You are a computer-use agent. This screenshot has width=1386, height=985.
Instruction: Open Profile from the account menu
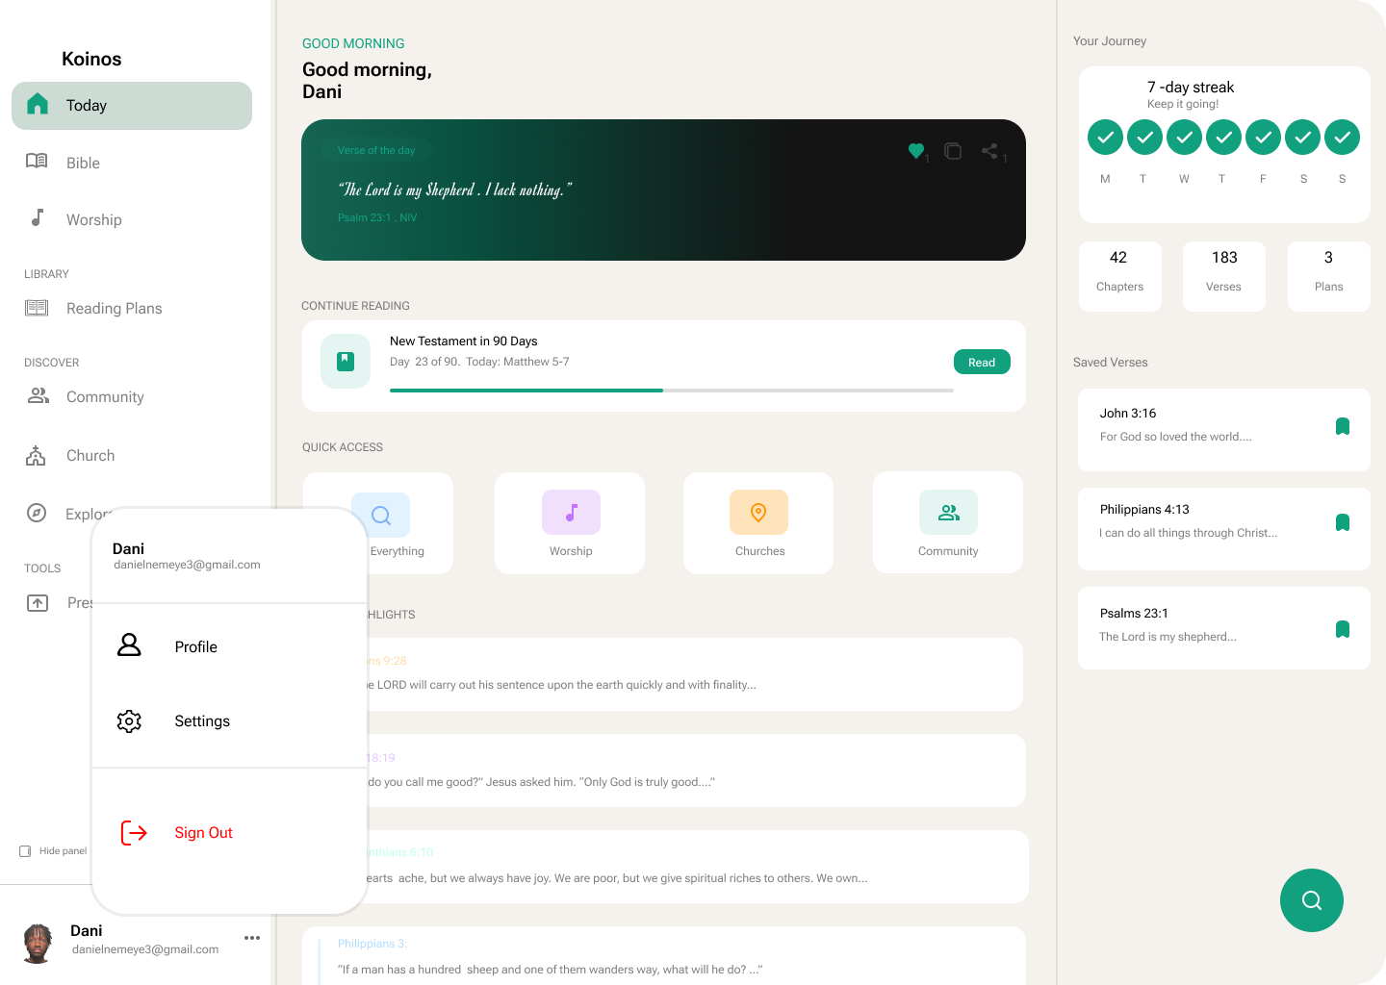click(195, 646)
